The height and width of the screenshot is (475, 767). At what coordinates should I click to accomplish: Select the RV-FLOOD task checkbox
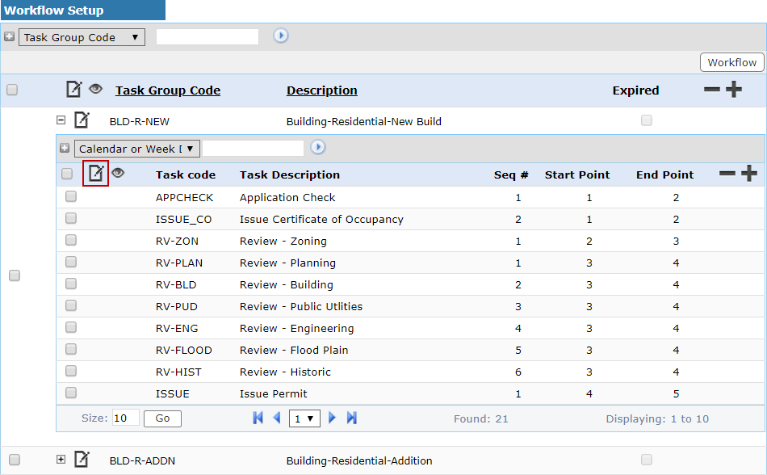(71, 349)
